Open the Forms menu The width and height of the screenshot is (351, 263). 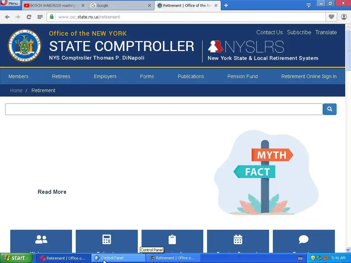coord(147,76)
